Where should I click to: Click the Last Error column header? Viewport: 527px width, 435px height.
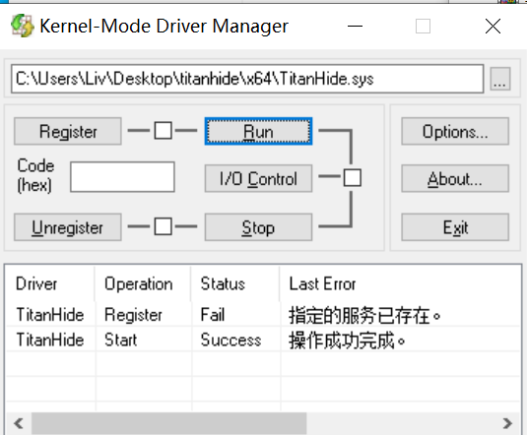400,283
